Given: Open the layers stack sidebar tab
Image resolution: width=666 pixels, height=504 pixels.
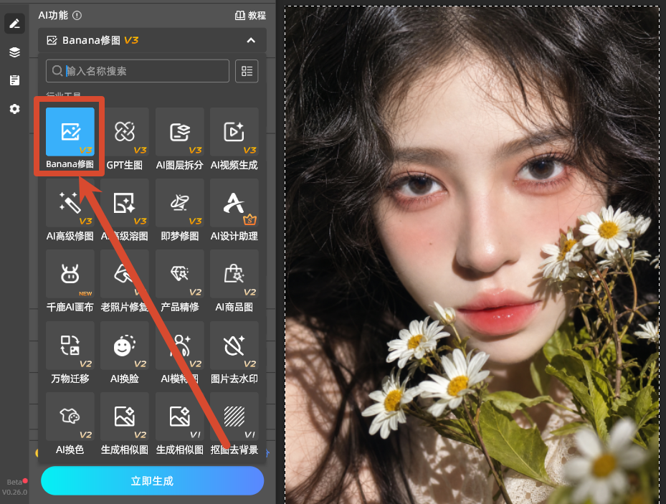Looking at the screenshot, I should (14, 52).
